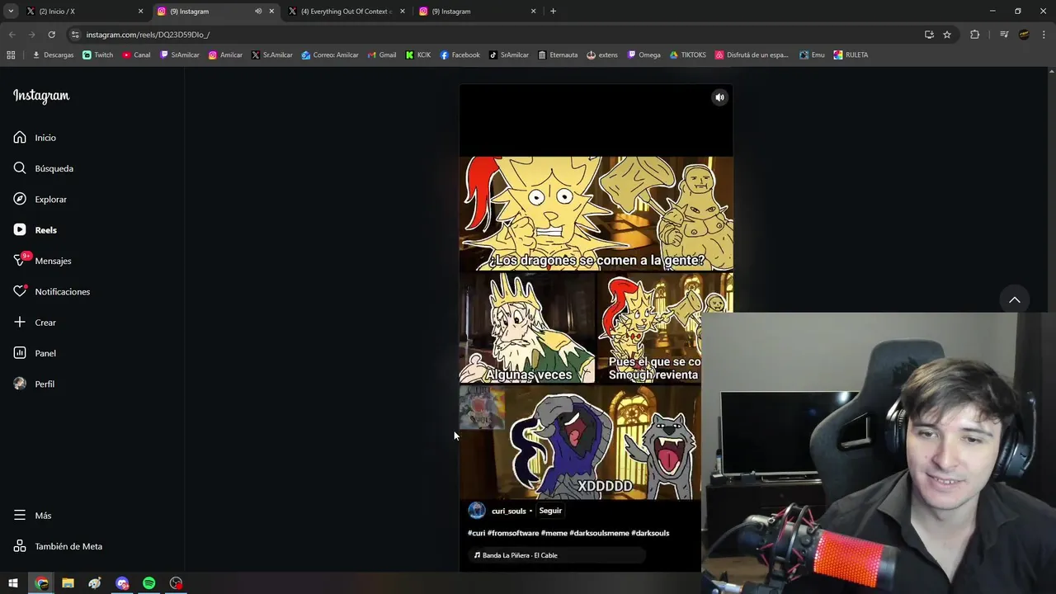This screenshot has height=594, width=1056.
Task: Go to previous reel with up arrow
Action: coord(1015,299)
